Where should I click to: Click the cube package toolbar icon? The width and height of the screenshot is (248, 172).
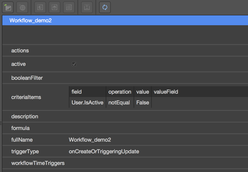tap(54, 7)
